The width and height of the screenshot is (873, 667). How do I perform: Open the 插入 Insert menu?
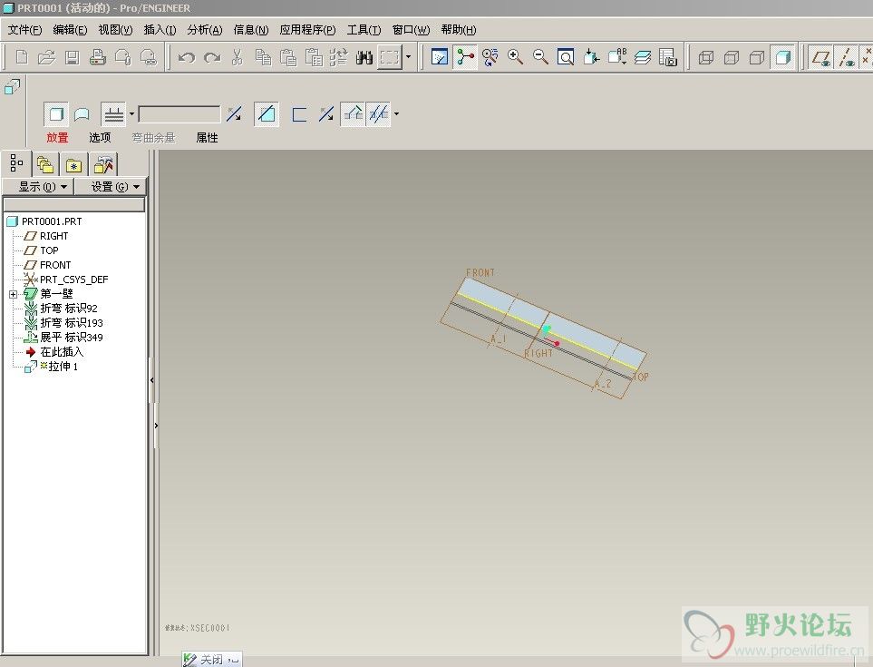[x=160, y=30]
